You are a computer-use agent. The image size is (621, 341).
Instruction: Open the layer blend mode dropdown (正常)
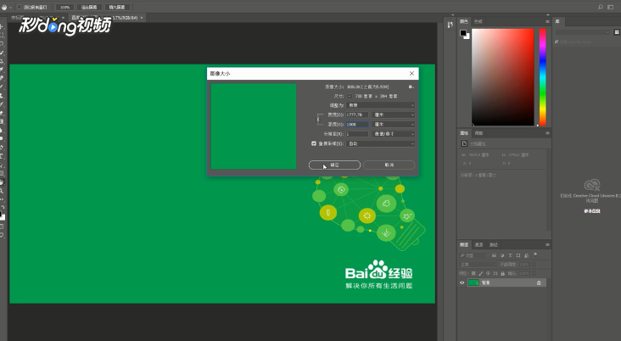tap(478, 264)
